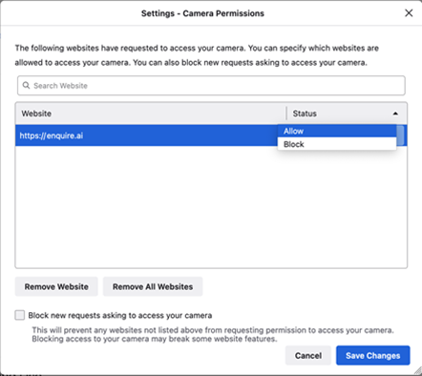
Task: Close the Camera Permissions dialog with X
Action: coord(409,13)
